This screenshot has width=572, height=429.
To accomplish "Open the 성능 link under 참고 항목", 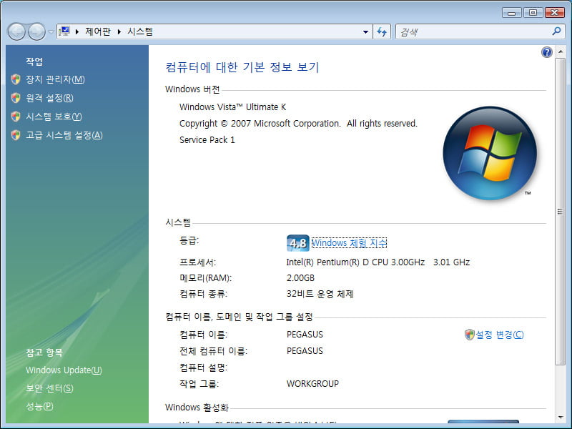I will [x=38, y=406].
